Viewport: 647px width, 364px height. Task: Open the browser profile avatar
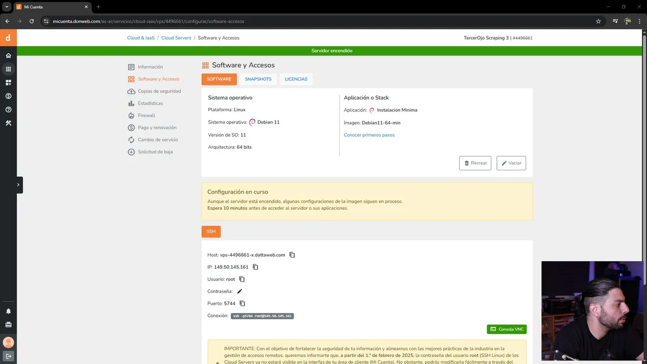click(627, 21)
